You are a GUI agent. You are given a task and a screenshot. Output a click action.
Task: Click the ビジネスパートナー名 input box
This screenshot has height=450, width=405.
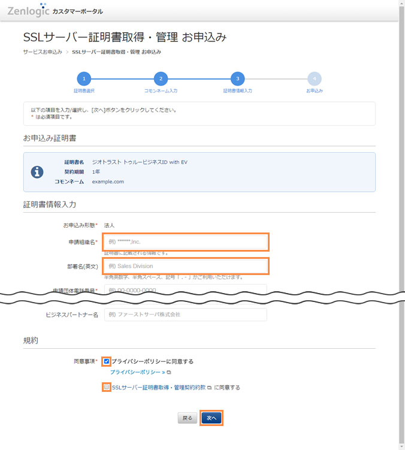click(186, 315)
